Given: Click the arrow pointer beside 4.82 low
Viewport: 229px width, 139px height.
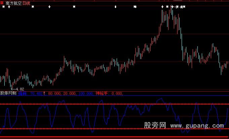Looking at the screenshot, I should (x=13, y=88).
